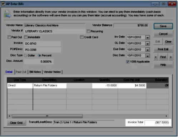Click the AP application icon in title bar
The image size is (178, 137).
tap(3, 4)
